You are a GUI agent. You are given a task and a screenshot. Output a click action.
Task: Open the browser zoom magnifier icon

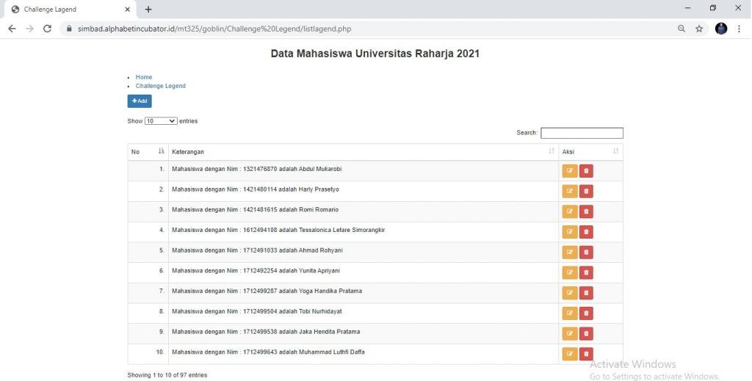coord(681,29)
